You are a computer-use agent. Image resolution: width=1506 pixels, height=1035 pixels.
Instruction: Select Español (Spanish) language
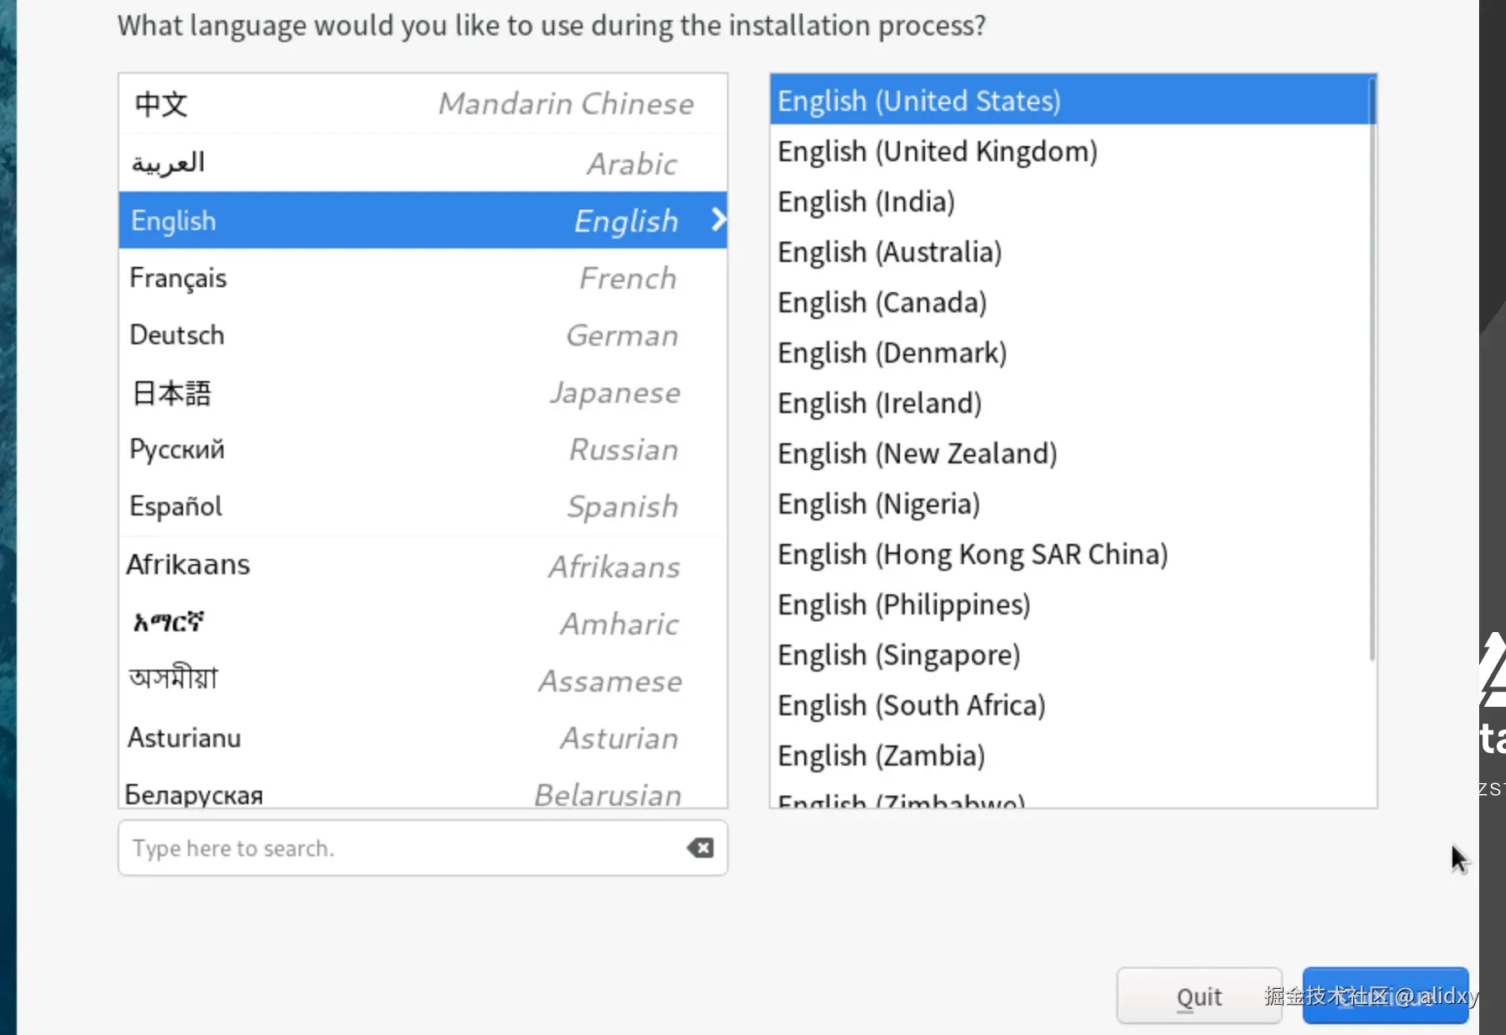[422, 506]
